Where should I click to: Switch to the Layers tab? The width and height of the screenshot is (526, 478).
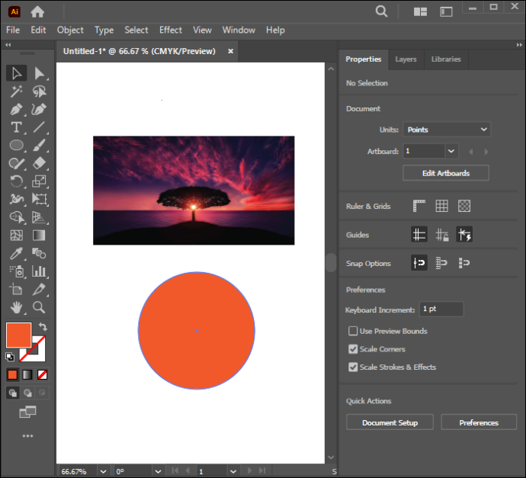point(406,59)
